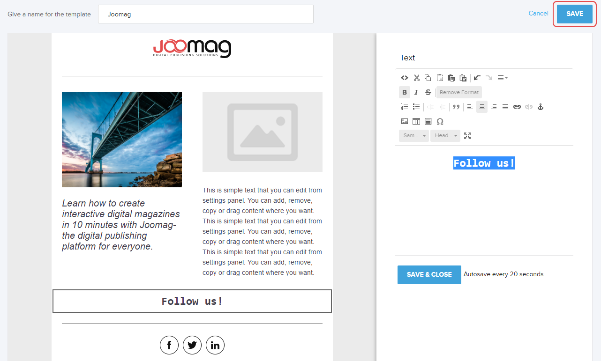Click the template name input field
The image size is (601, 361).
(x=205, y=14)
